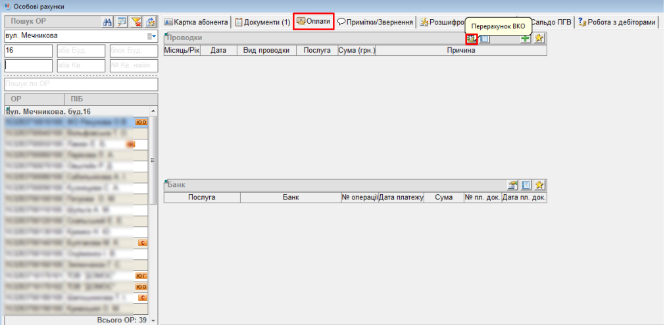Open the dropdown arrow beside Всього ОР
This screenshot has width=665, height=325.
point(153,320)
